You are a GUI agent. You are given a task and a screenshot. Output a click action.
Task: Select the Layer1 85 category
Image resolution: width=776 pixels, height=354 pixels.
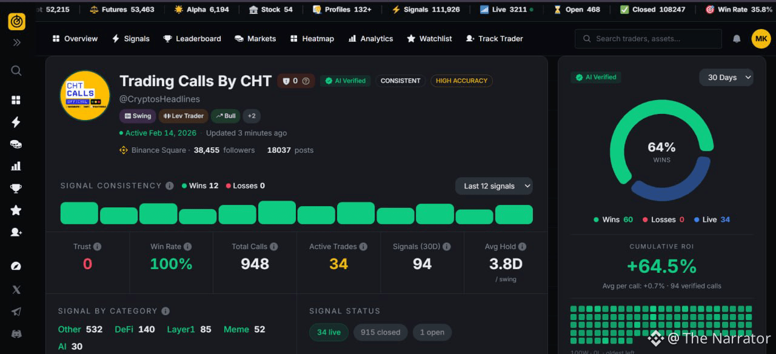pos(189,329)
